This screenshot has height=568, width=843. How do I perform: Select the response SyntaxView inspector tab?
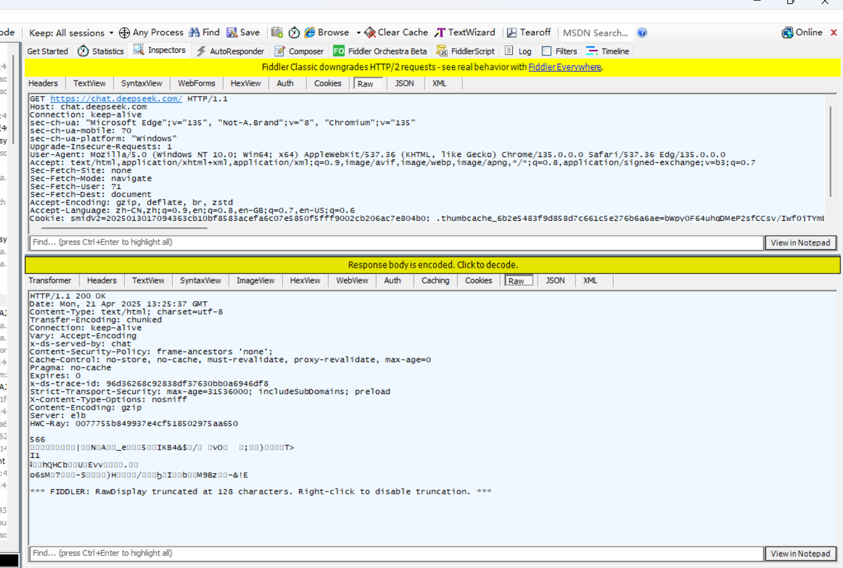point(200,281)
